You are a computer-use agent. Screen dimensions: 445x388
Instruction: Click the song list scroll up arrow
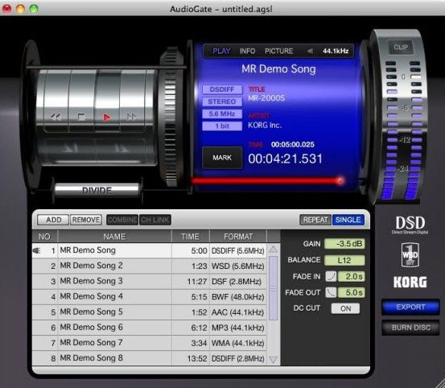(274, 250)
